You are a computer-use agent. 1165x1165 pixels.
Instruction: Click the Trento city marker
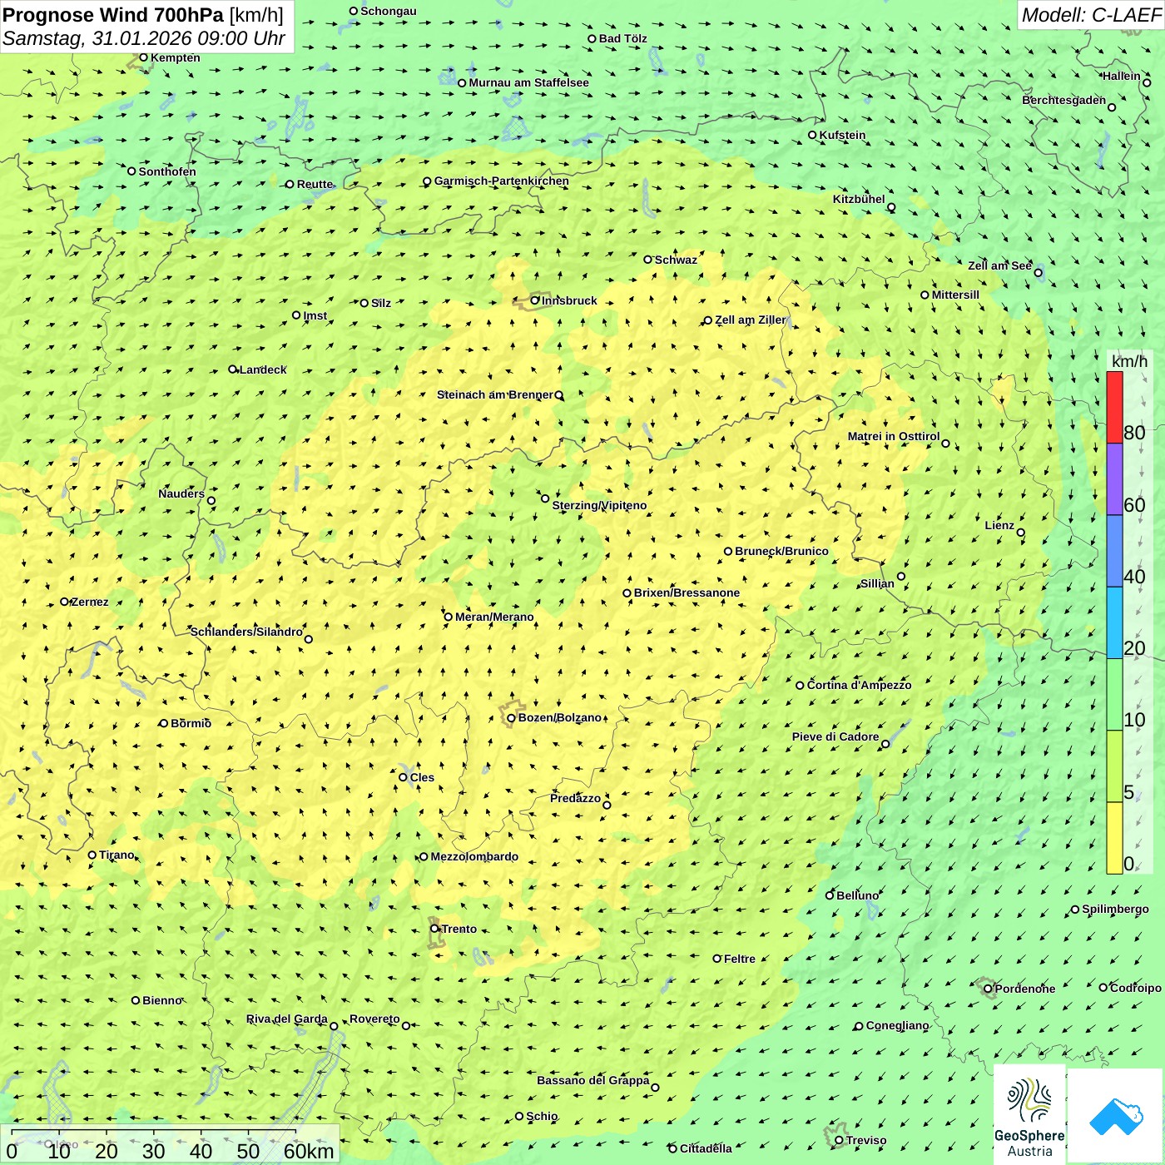coord(434,929)
